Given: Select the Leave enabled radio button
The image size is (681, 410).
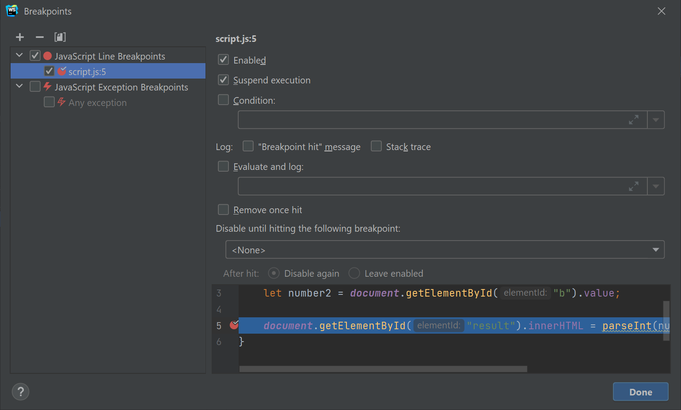Looking at the screenshot, I should tap(354, 273).
